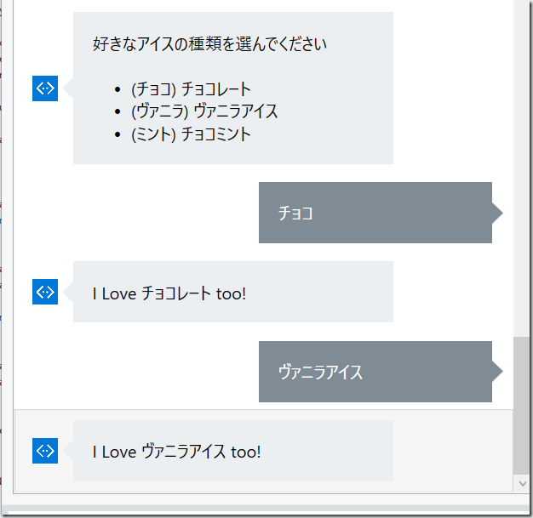Screen dimensions: 533x518
Task: Click the scrollbar track above the thumb
Action: (x=521, y=168)
